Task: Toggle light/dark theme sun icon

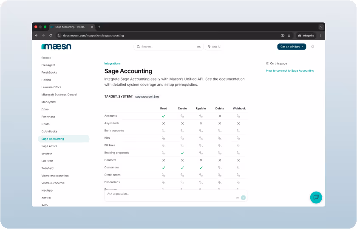Action: 313,47
